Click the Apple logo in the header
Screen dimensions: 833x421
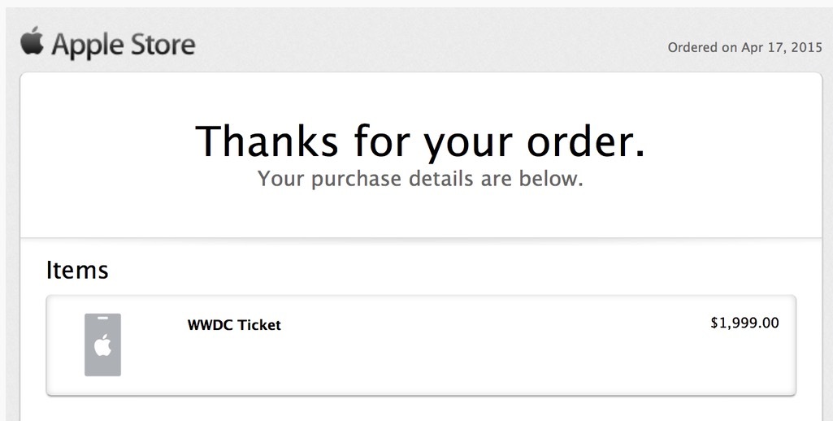[x=32, y=41]
